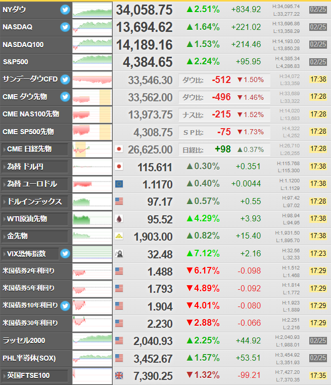Click US flag in 米国債券5年利回り row

tap(119, 288)
